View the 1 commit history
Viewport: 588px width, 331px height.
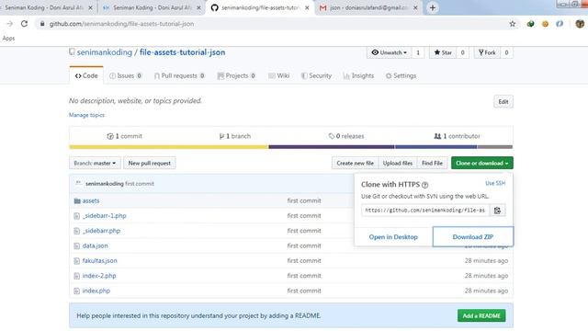[125, 136]
